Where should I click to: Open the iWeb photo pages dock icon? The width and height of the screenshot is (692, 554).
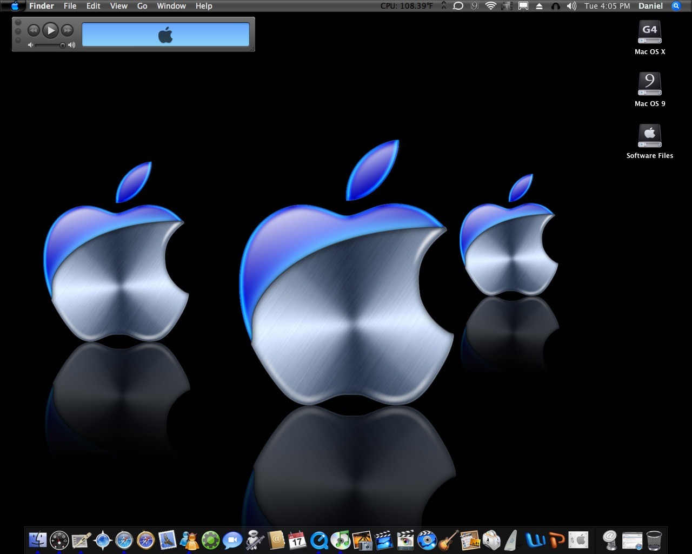[470, 539]
